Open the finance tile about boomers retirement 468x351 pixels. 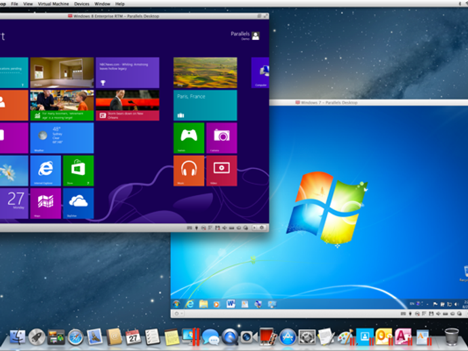pos(62,105)
